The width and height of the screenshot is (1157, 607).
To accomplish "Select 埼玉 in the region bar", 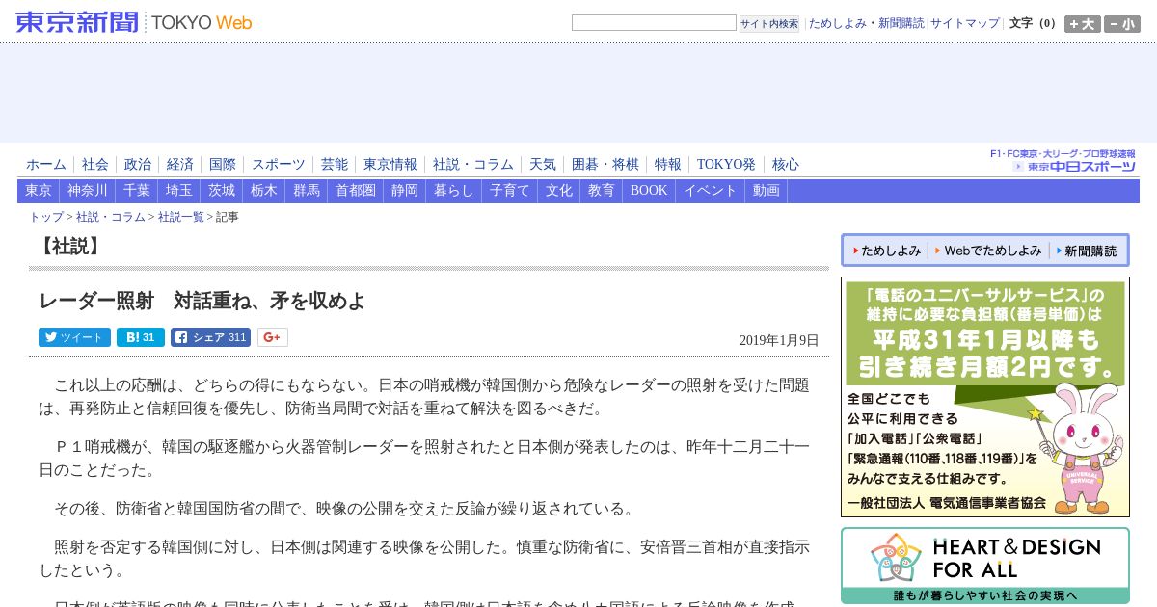I will pos(179,191).
